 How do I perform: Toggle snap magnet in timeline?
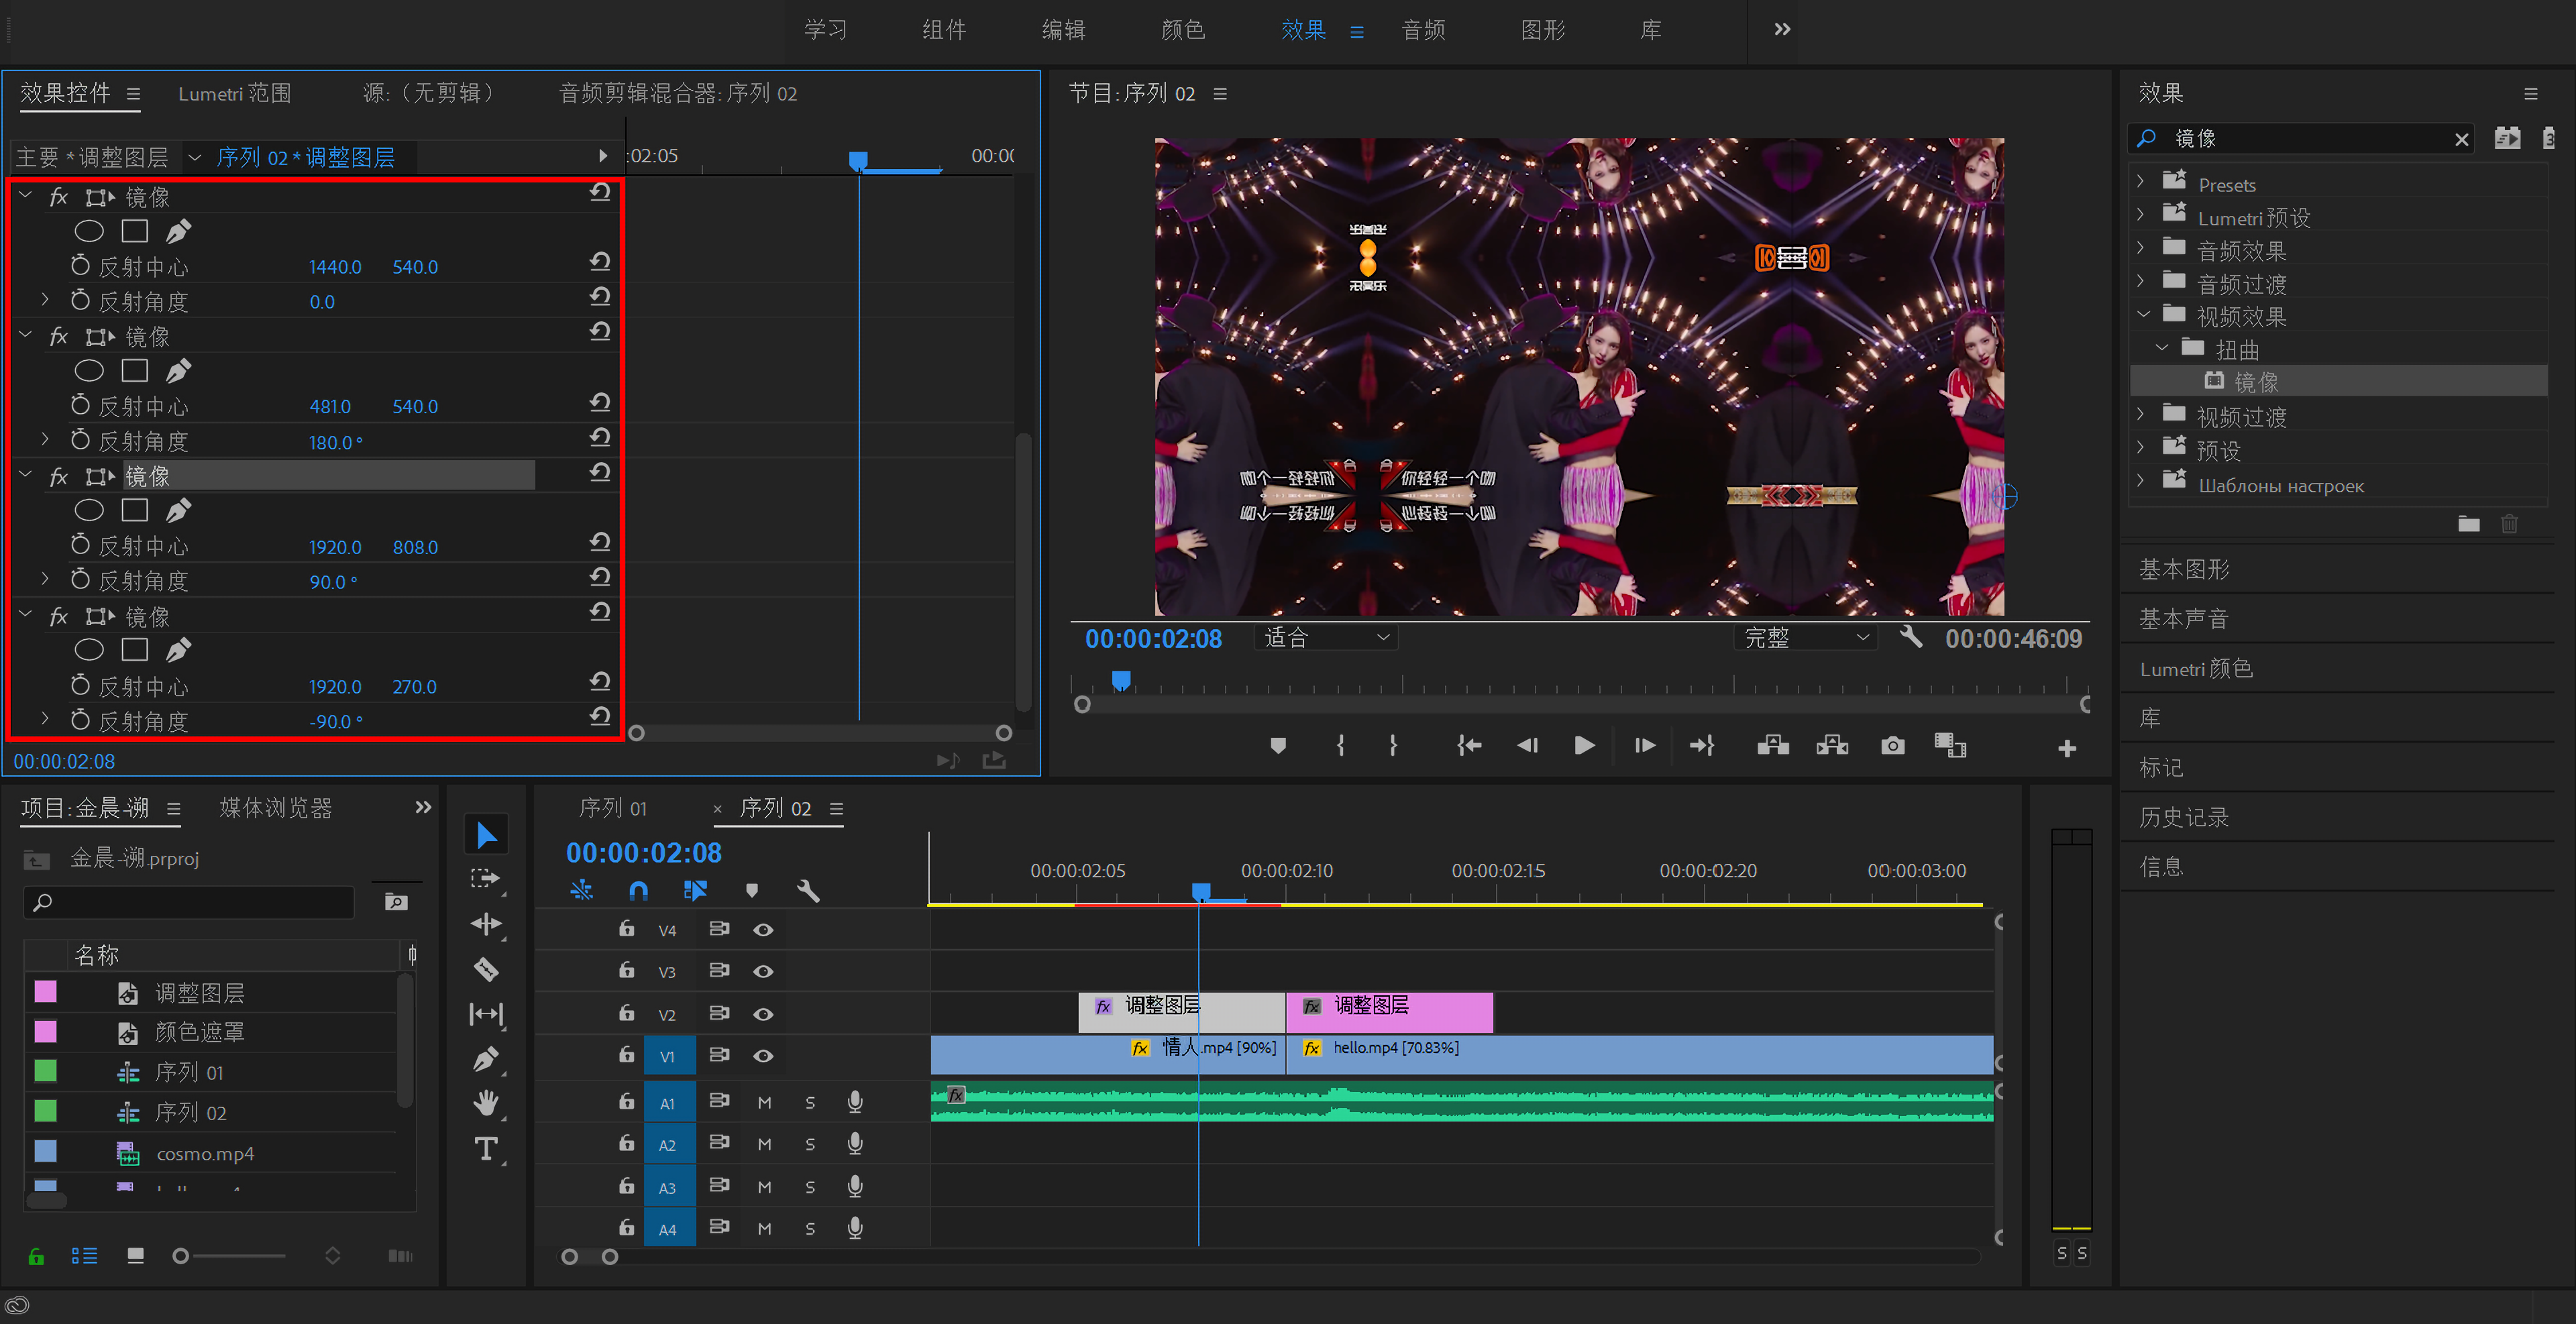638,890
